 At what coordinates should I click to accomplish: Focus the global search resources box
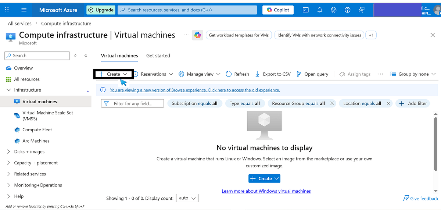point(187,10)
